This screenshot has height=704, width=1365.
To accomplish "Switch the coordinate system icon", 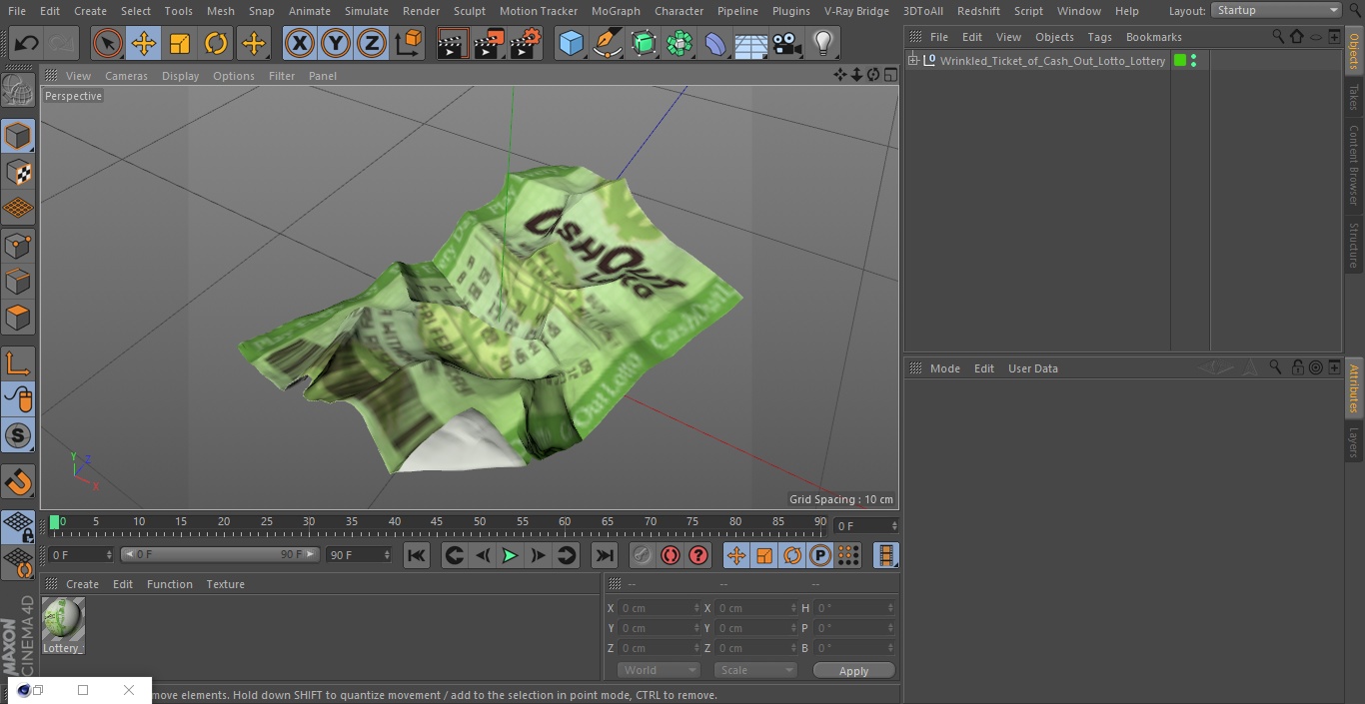I will pos(408,43).
